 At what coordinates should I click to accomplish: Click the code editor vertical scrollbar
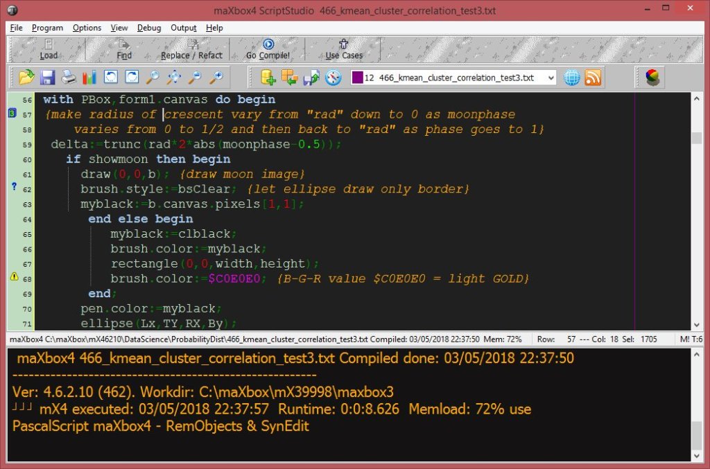[696, 208]
